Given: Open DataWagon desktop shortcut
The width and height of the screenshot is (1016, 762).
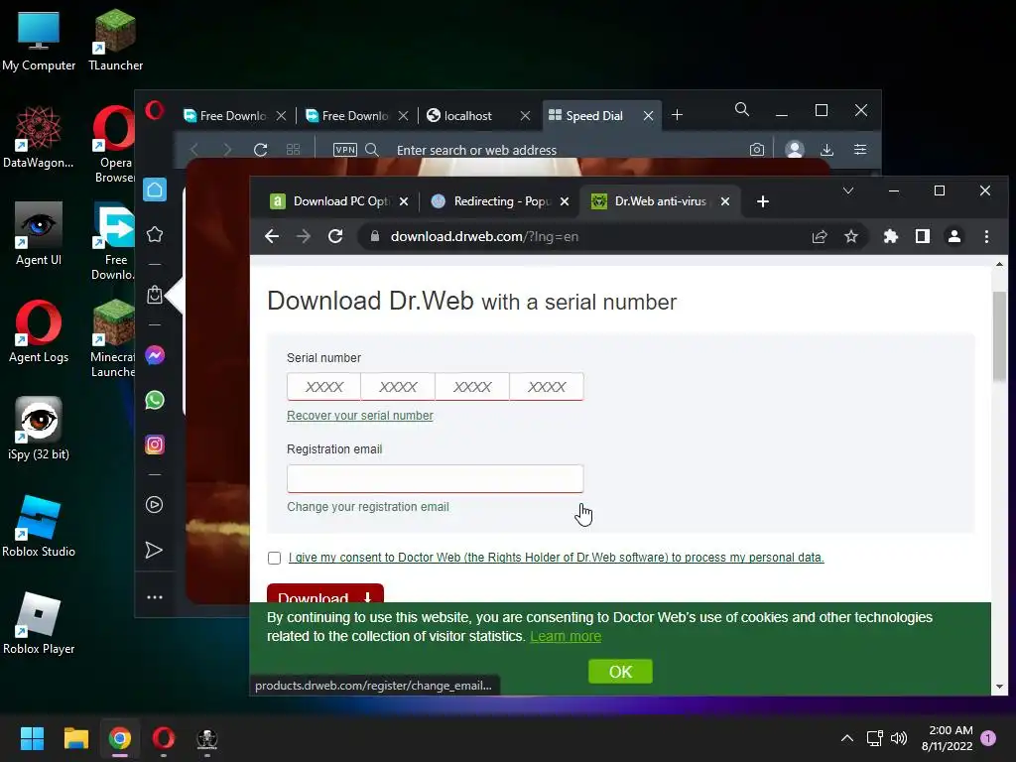Looking at the screenshot, I should pyautogui.click(x=39, y=137).
